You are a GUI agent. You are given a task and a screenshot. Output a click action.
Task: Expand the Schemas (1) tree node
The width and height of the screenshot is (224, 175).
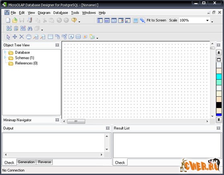pyautogui.click(x=5, y=57)
